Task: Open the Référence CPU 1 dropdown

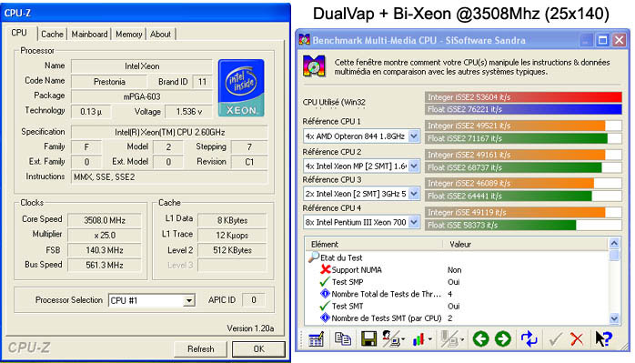Action: click(414, 136)
